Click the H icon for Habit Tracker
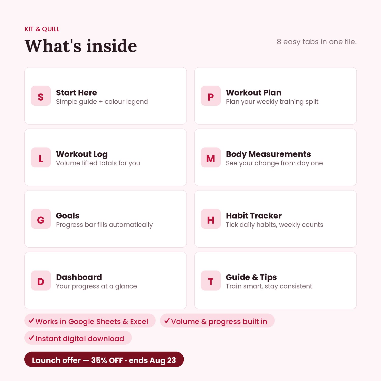The width and height of the screenshot is (381, 381). click(211, 219)
